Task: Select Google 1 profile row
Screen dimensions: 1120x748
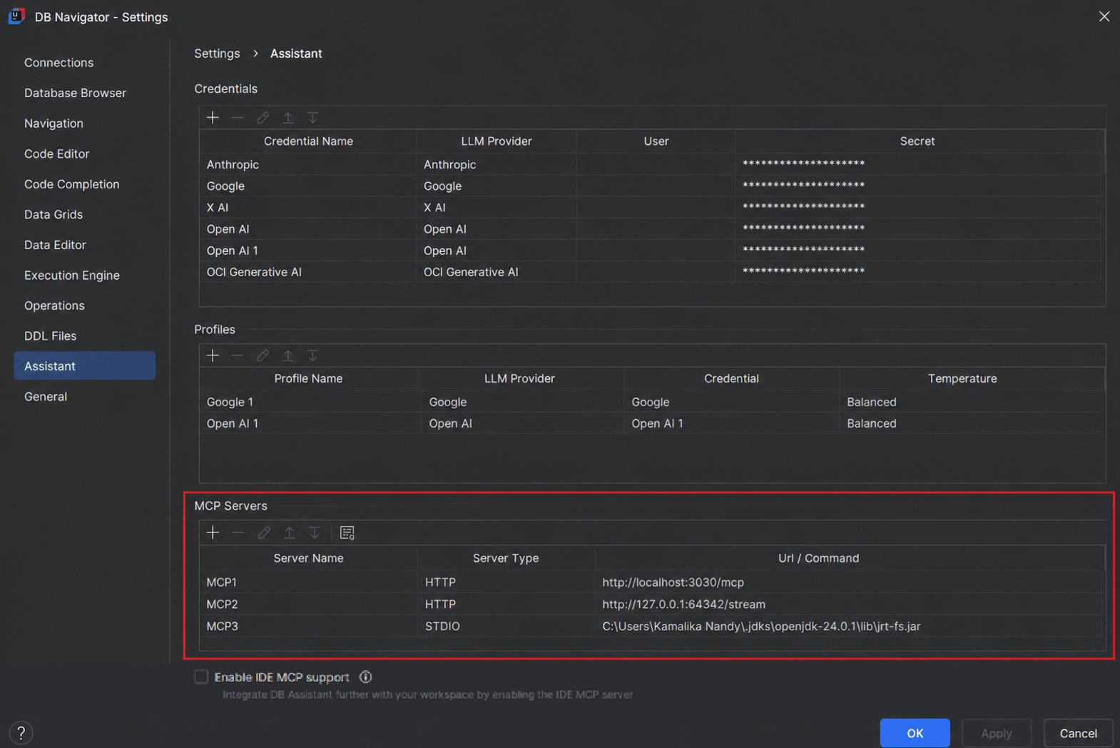Action: (651, 402)
